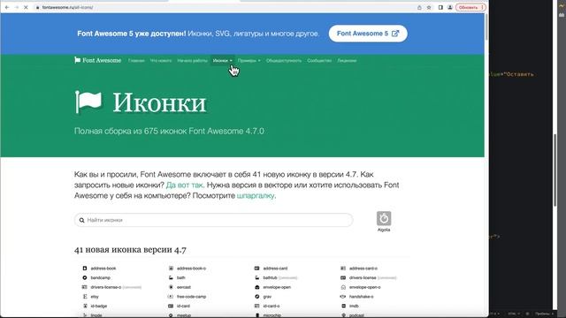
Task: Open the address-card-o icon entry
Action: (x=359, y=269)
